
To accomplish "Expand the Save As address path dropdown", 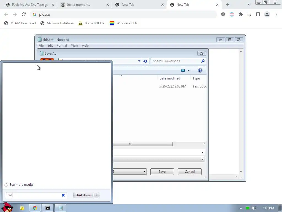I will (x=139, y=61).
